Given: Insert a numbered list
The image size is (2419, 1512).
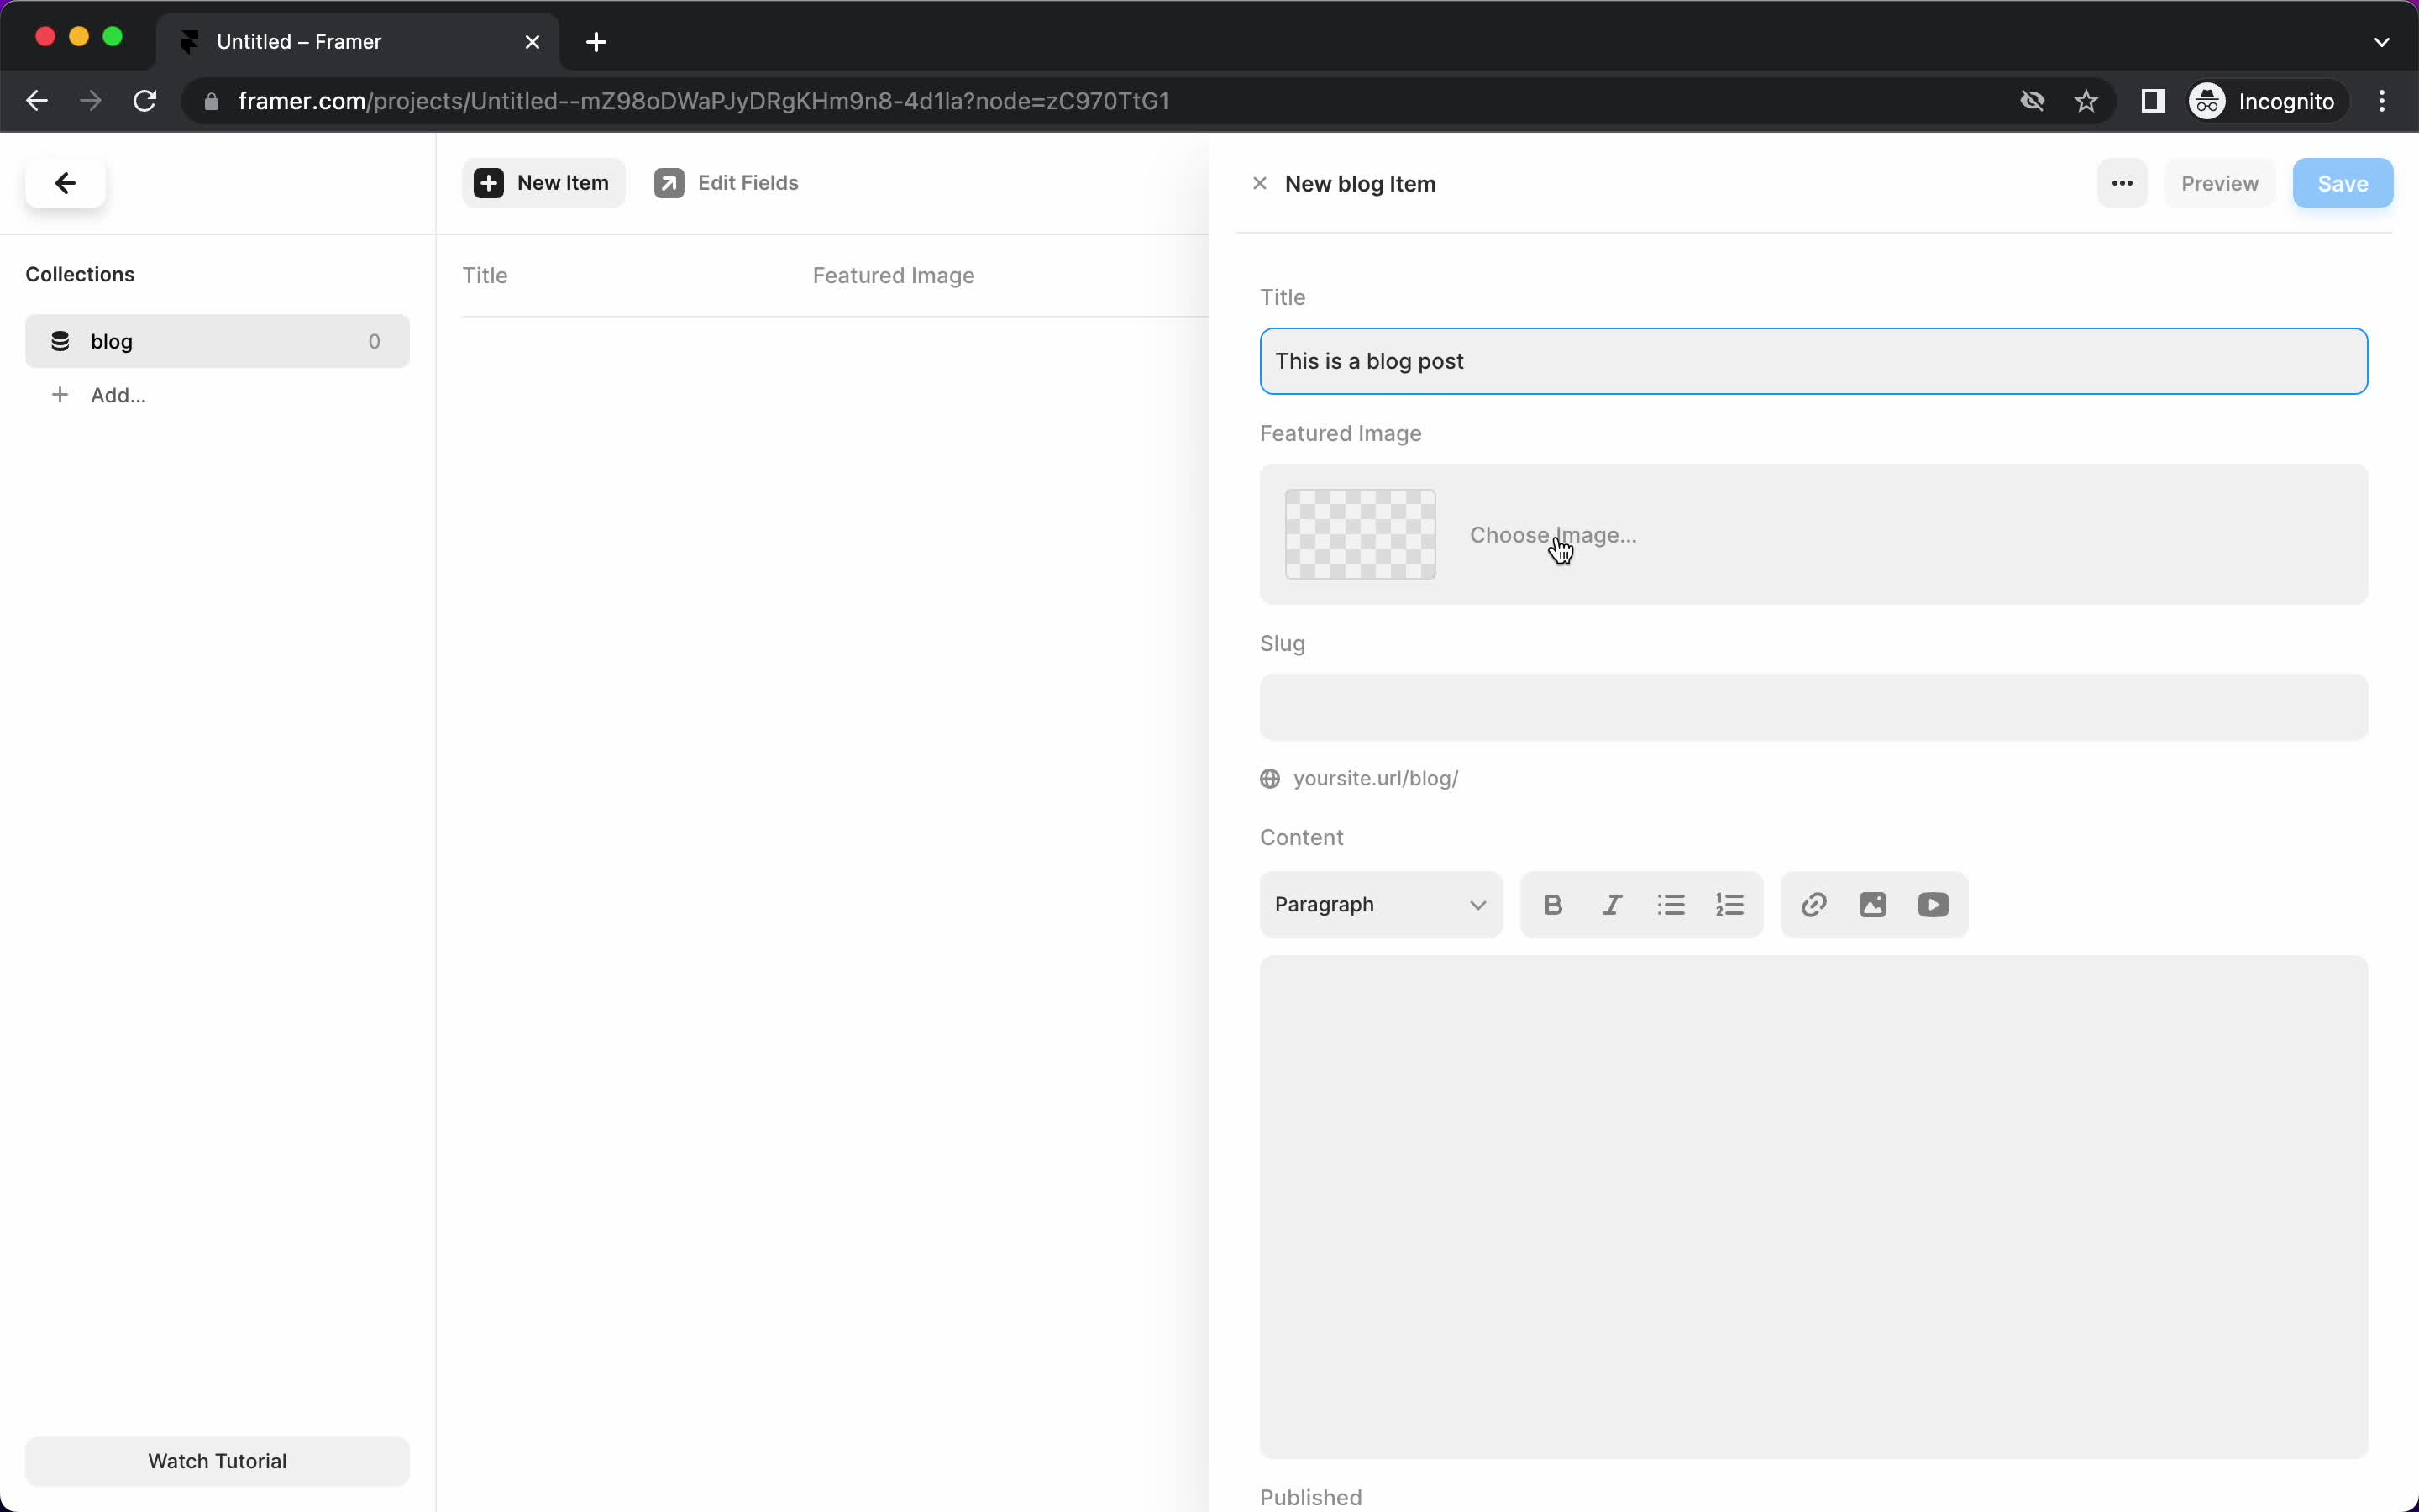Looking at the screenshot, I should [x=1729, y=905].
